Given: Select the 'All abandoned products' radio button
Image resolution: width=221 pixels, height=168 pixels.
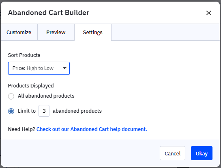Looking at the screenshot, I should (x=11, y=96).
